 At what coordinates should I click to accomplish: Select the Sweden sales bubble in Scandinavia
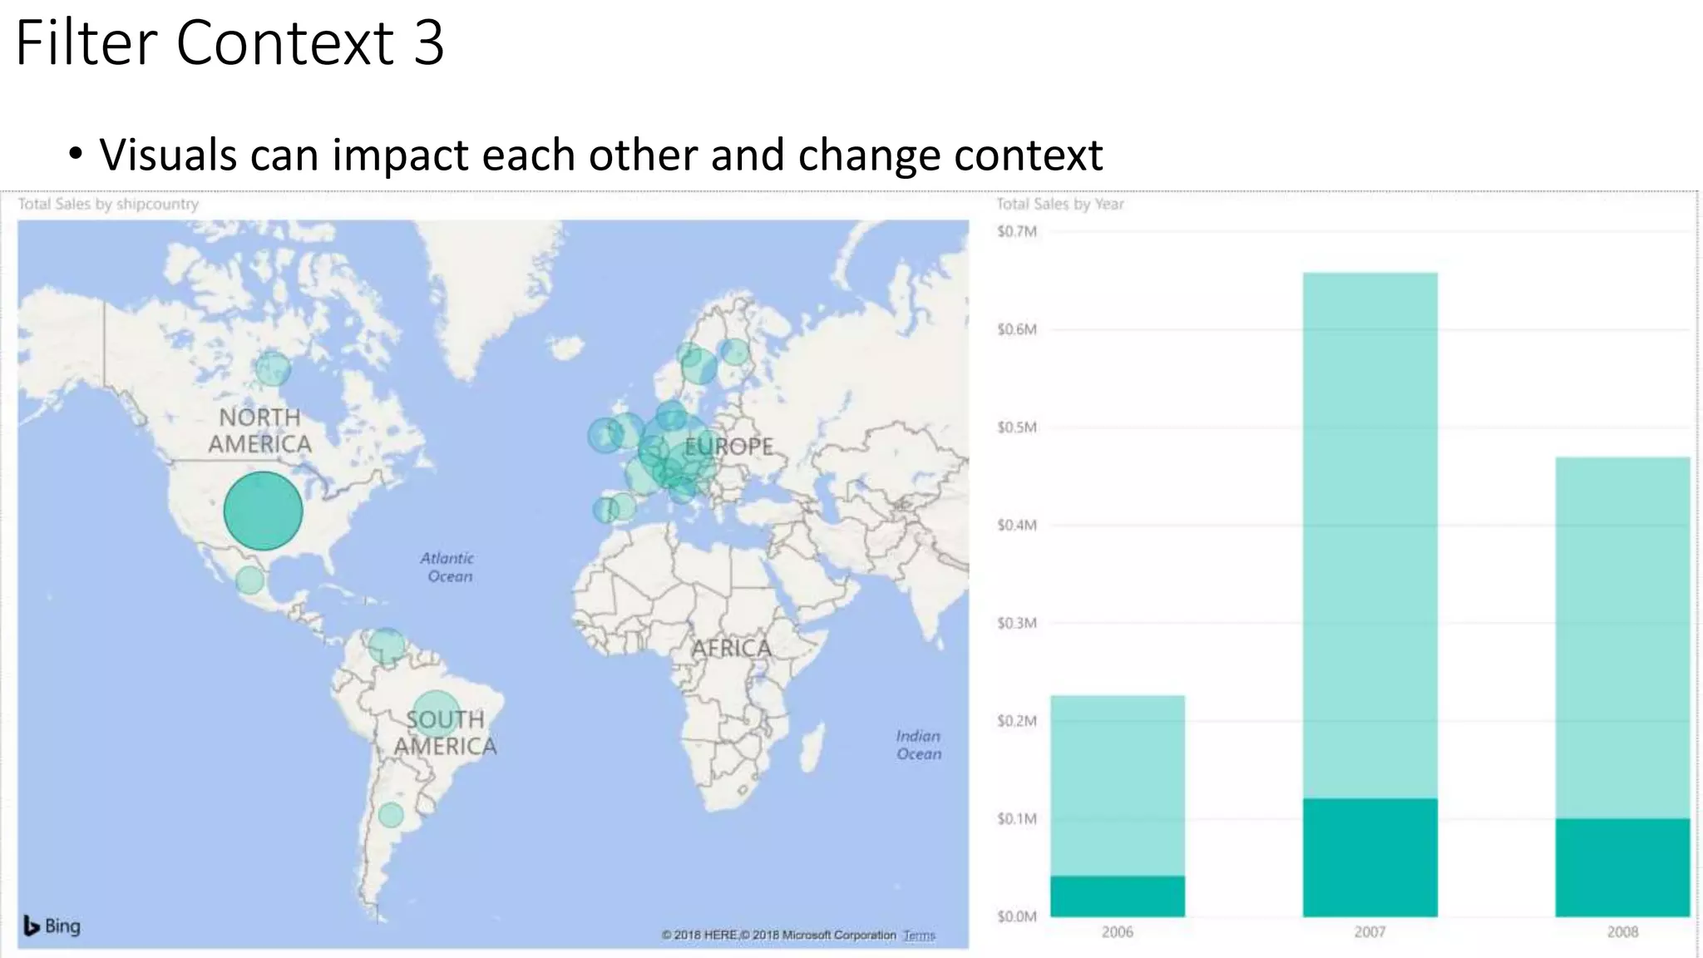[699, 367]
